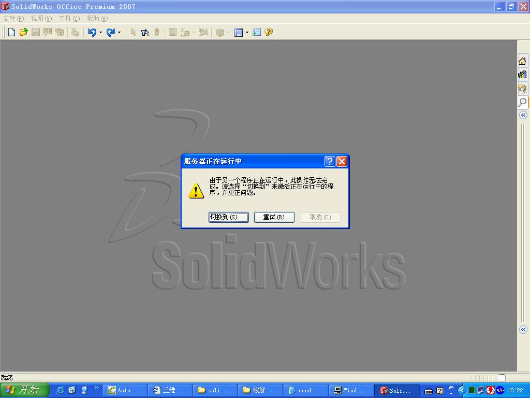Open File Explorer tab in task pane
530x398 pixels.
523,88
